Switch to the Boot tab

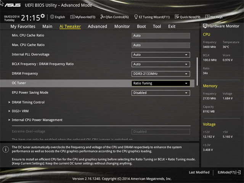pos(141,26)
